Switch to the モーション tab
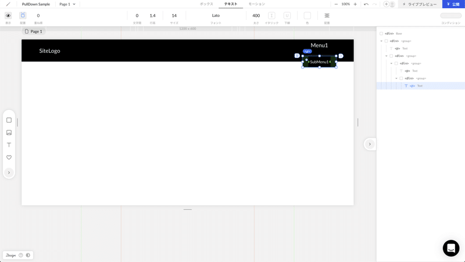465x262 pixels. point(256,4)
